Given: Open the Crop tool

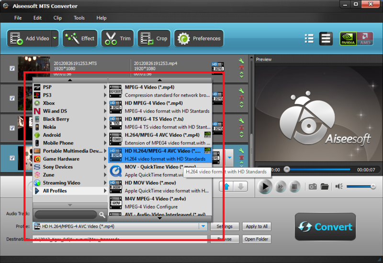Looking at the screenshot, I should pos(154,38).
